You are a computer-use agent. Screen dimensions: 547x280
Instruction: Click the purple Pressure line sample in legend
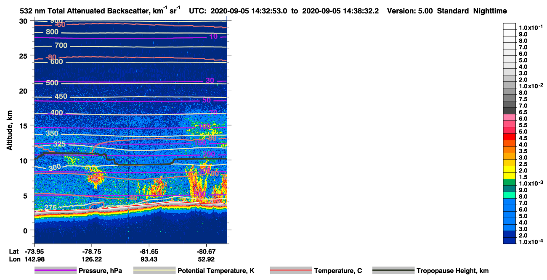pos(55,271)
